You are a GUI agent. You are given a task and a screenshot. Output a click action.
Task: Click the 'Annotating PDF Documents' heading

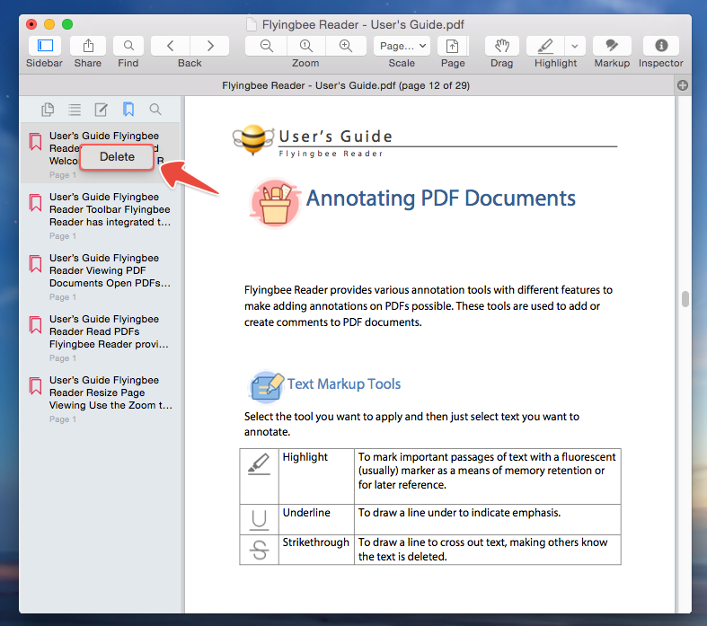tap(440, 198)
